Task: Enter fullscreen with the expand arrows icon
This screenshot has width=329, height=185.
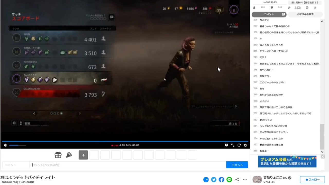Action: pyautogui.click(x=233, y=145)
